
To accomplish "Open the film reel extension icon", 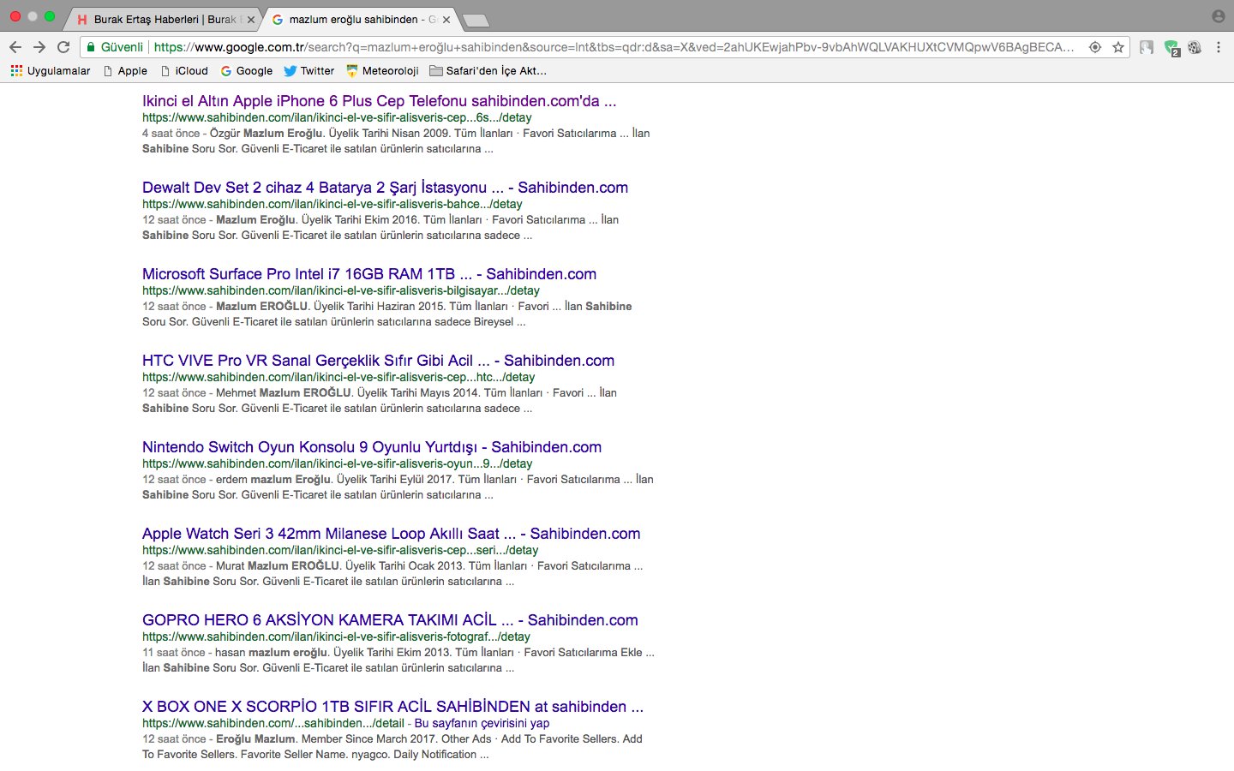I will tap(1195, 47).
